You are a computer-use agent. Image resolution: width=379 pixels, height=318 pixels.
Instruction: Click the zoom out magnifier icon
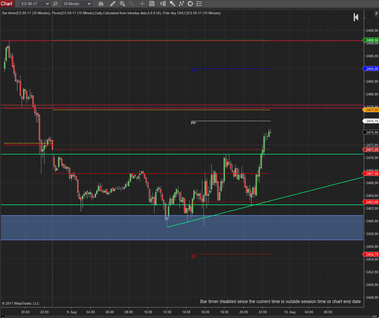[x=131, y=4]
